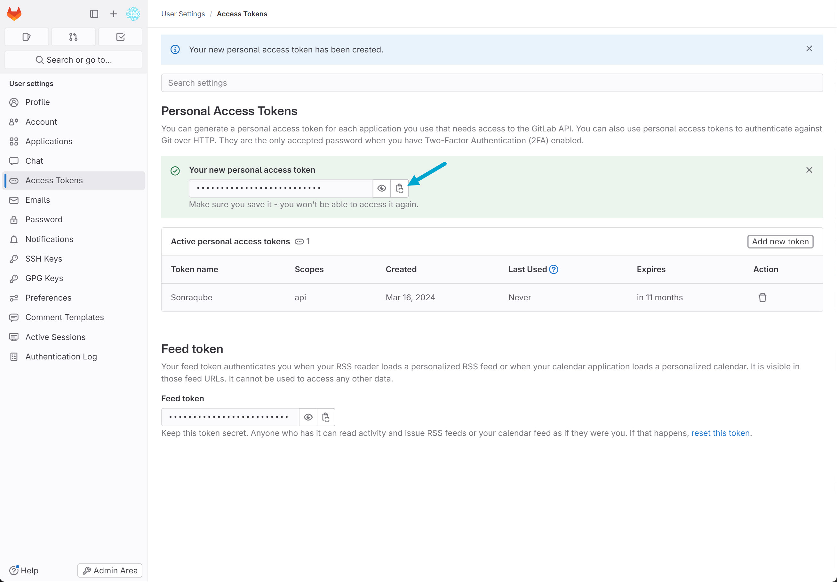The width and height of the screenshot is (837, 582).
Task: Open the merge requests shortcut icon
Action: click(73, 37)
